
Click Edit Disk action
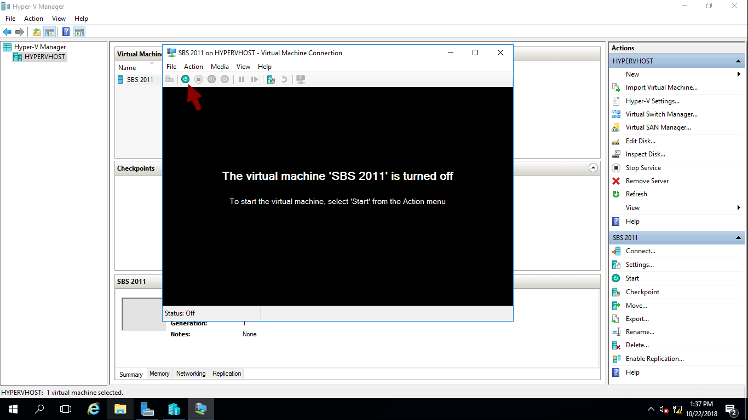[641, 141]
